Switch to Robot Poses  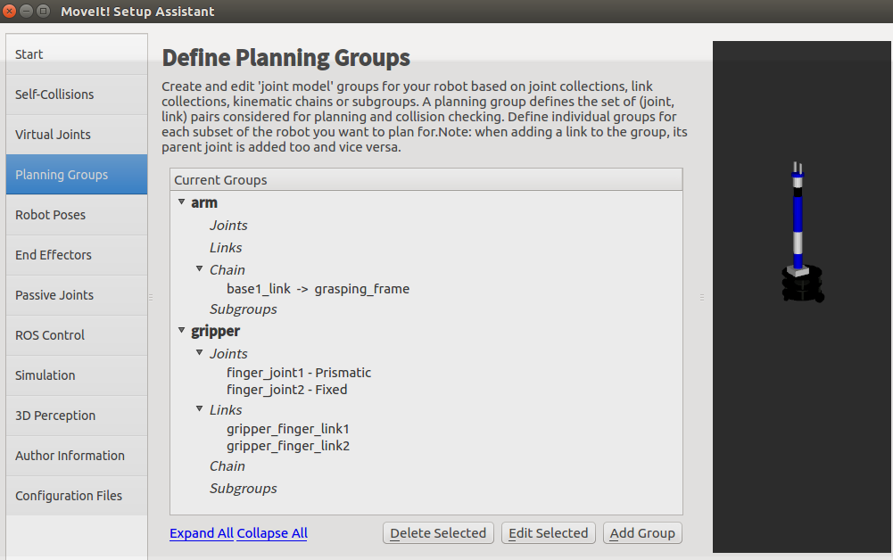(x=77, y=215)
